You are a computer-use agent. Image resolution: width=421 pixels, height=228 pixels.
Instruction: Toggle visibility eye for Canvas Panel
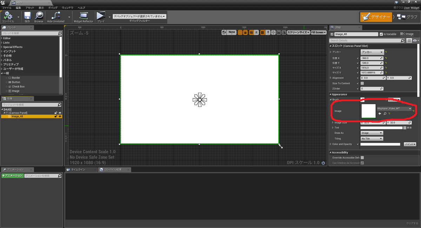(60, 113)
